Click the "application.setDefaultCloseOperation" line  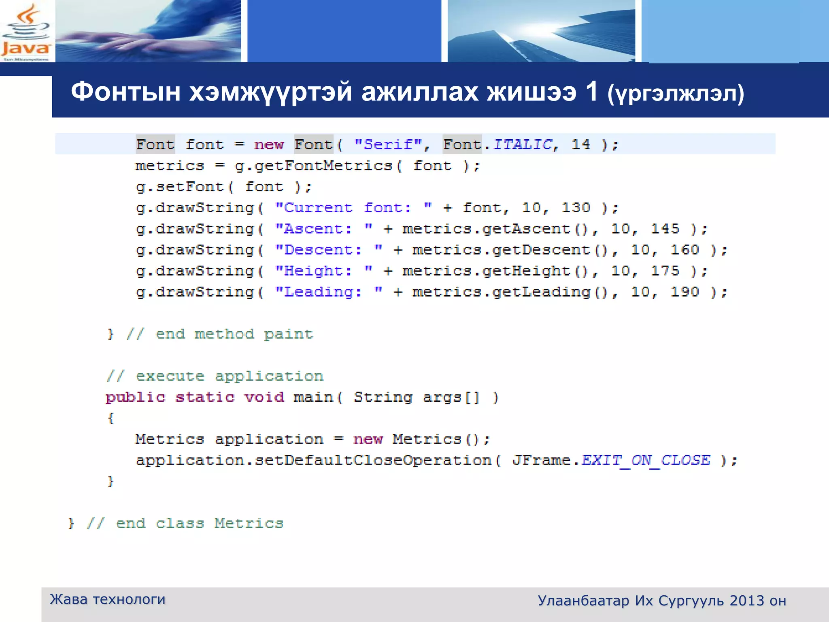pos(437,461)
